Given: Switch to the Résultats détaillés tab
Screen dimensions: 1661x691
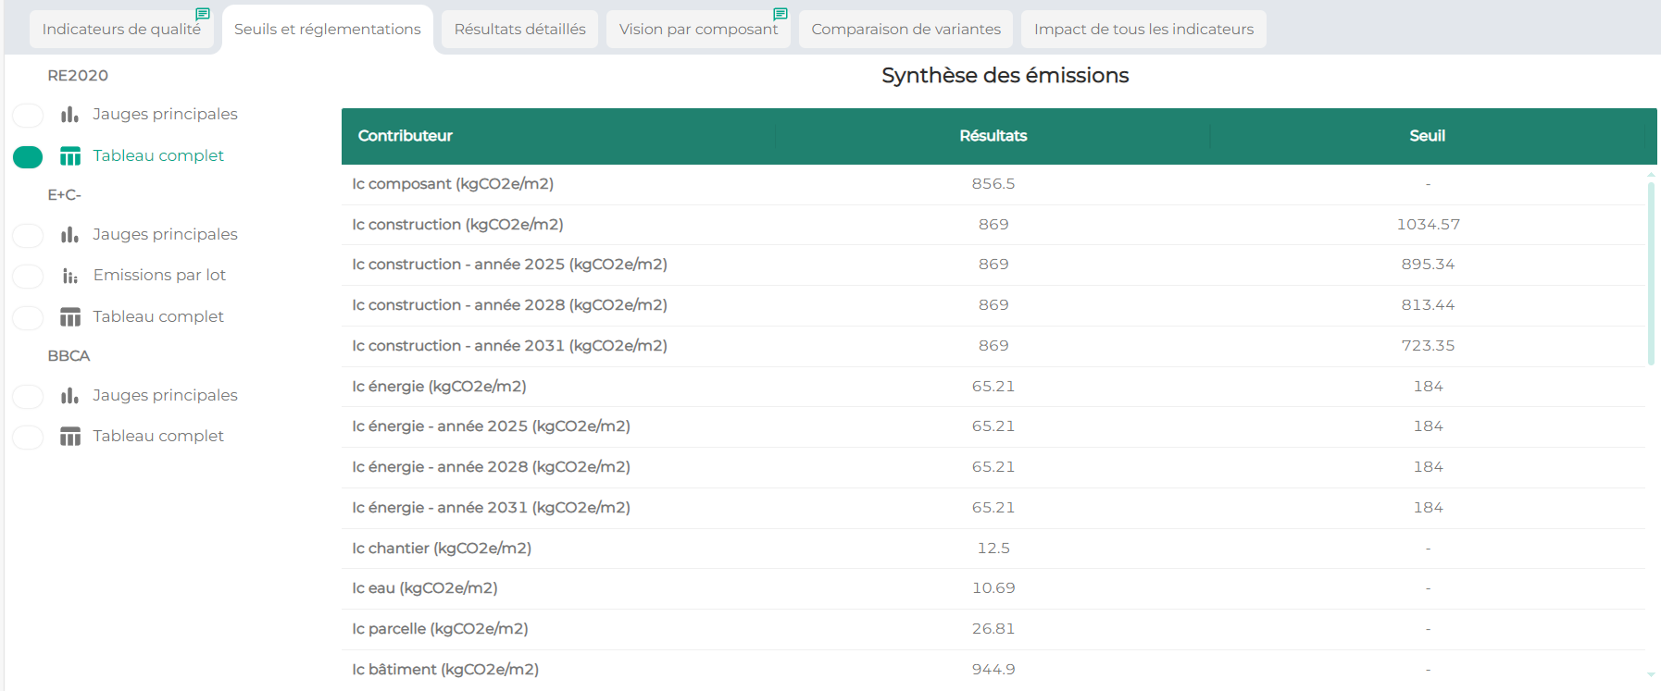Looking at the screenshot, I should tap(519, 30).
